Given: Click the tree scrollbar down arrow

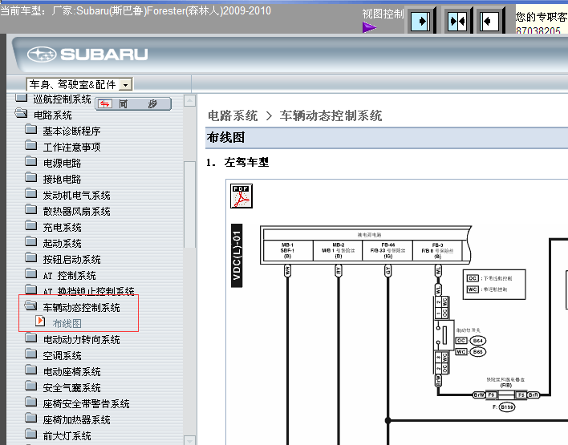Looking at the screenshot, I should click(x=189, y=440).
